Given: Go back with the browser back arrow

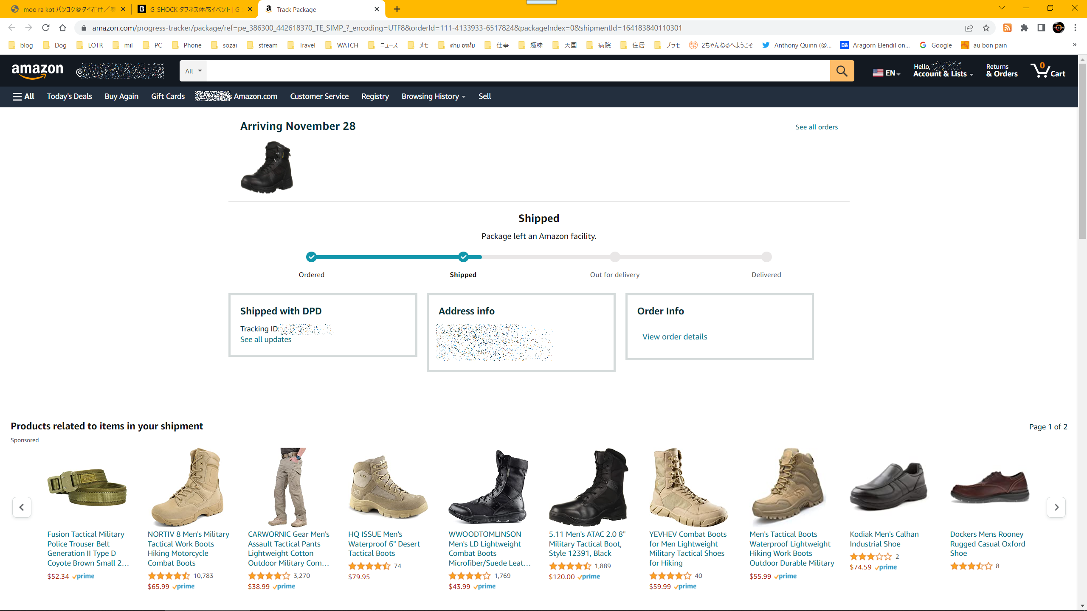Looking at the screenshot, I should pyautogui.click(x=11, y=28).
